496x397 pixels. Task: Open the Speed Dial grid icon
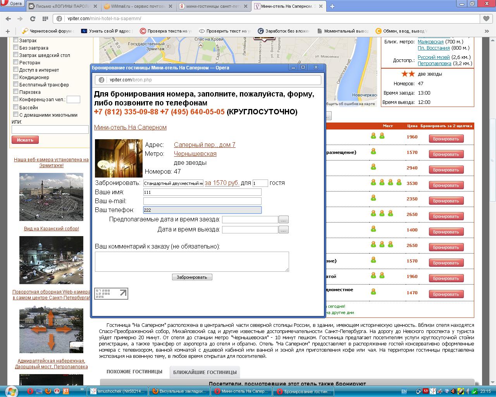45,19
